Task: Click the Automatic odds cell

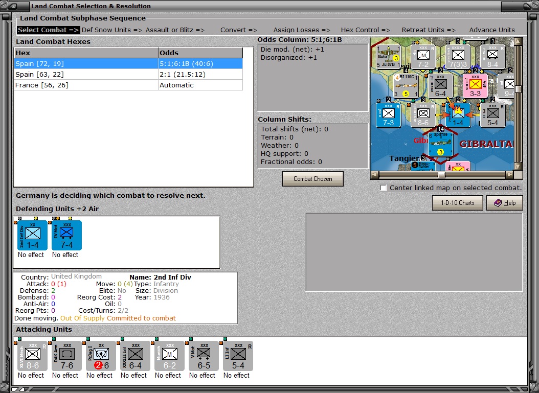Action: (x=200, y=85)
